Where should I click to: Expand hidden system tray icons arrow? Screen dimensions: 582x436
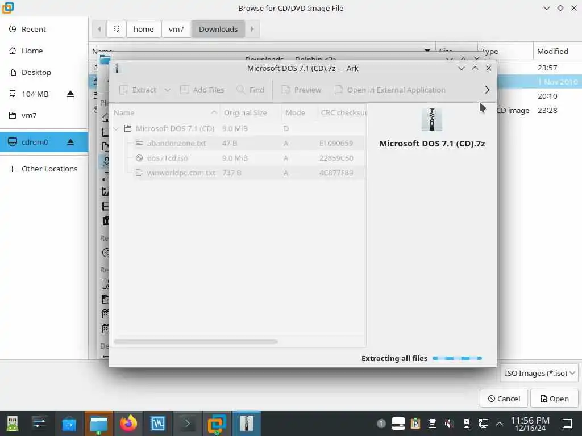click(500, 424)
